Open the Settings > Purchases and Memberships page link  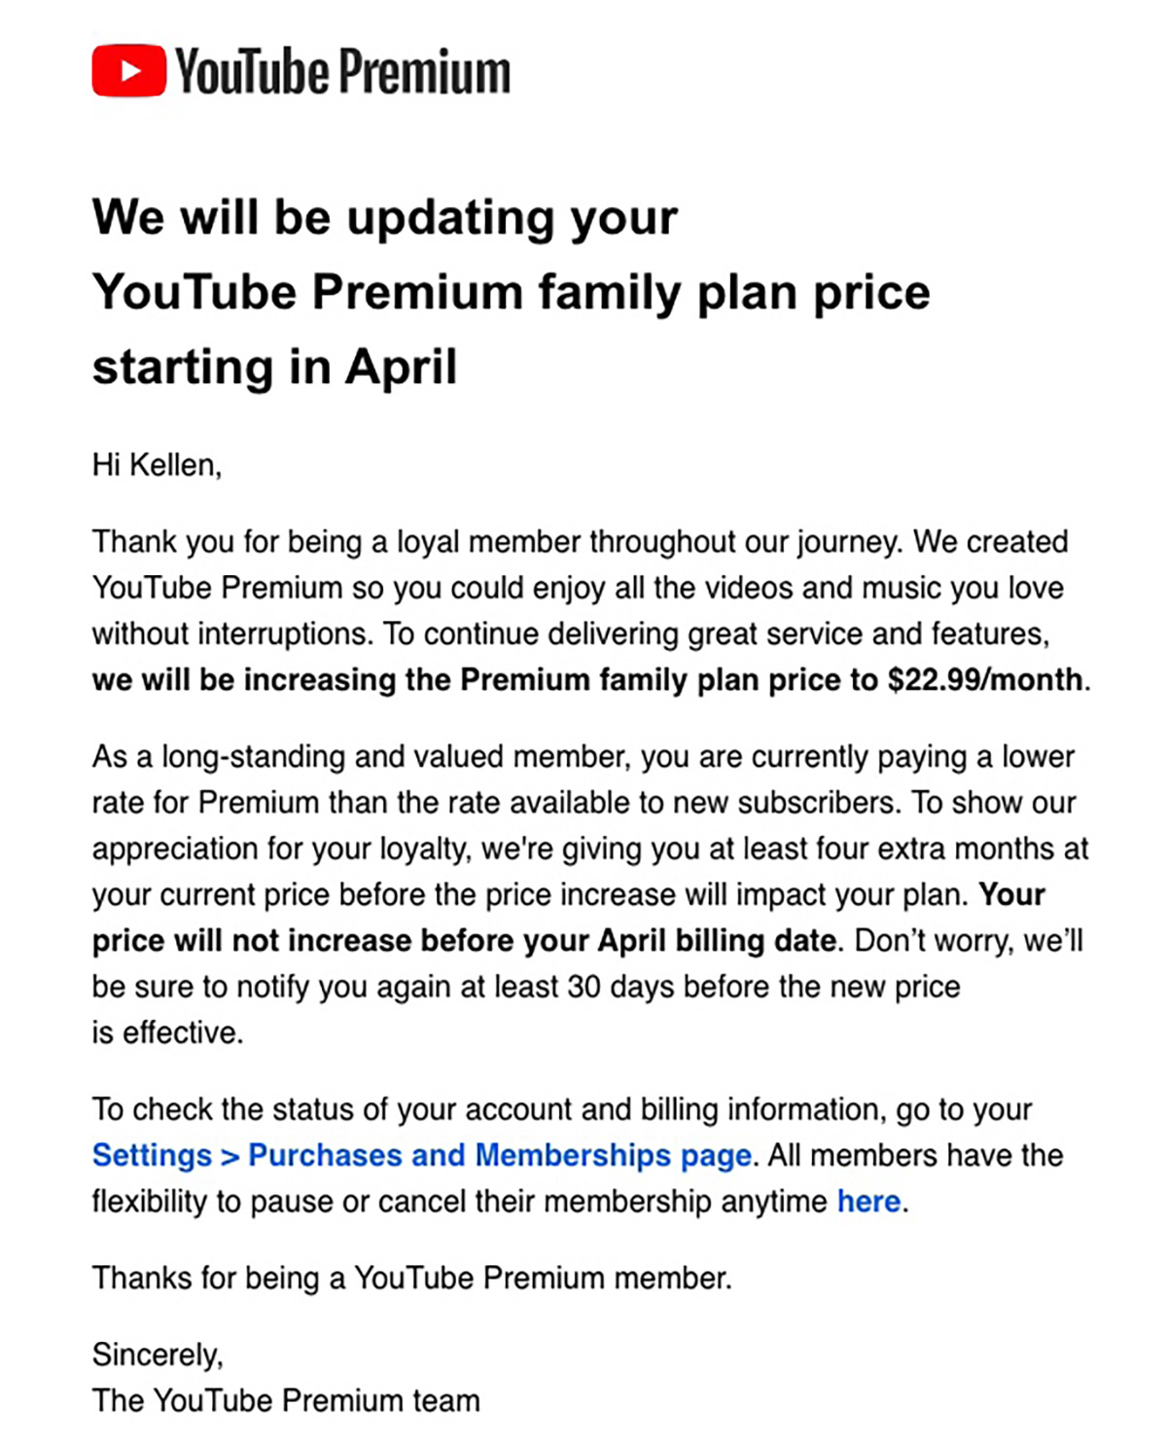[x=422, y=1155]
